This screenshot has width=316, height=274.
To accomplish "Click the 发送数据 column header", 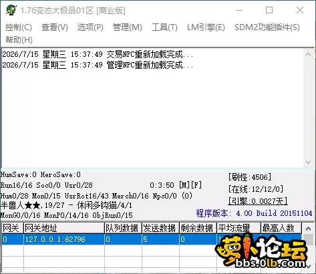I will 160,228.
